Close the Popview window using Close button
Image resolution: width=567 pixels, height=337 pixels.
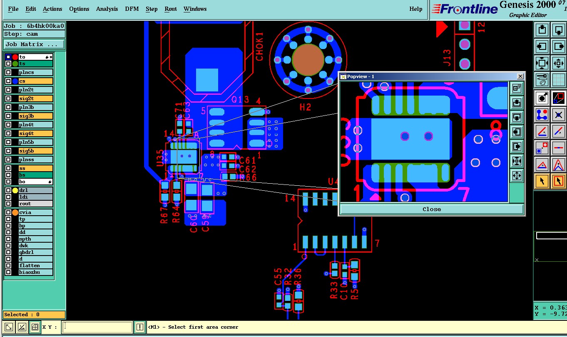coord(432,209)
